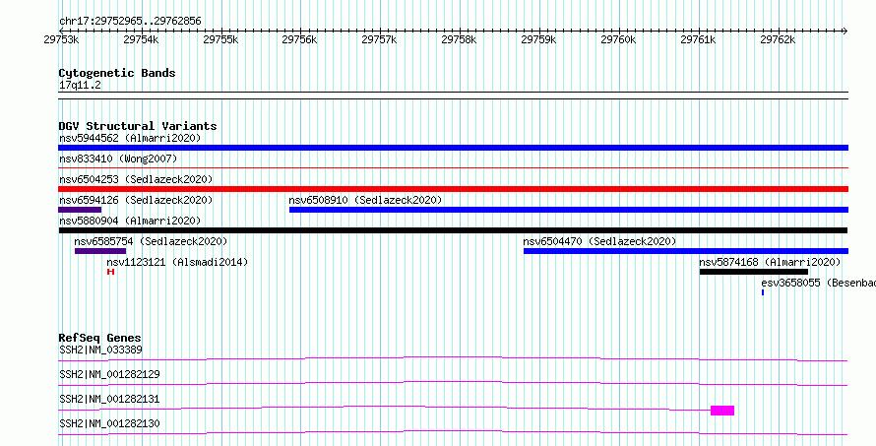Click the purple nsv6594126 variant bar
Image resolution: width=876 pixels, height=446 pixels.
tap(80, 210)
